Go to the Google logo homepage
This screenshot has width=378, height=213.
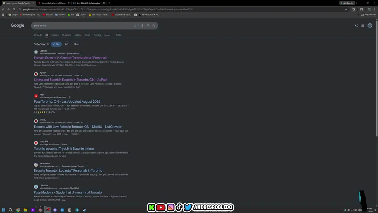pos(17,25)
